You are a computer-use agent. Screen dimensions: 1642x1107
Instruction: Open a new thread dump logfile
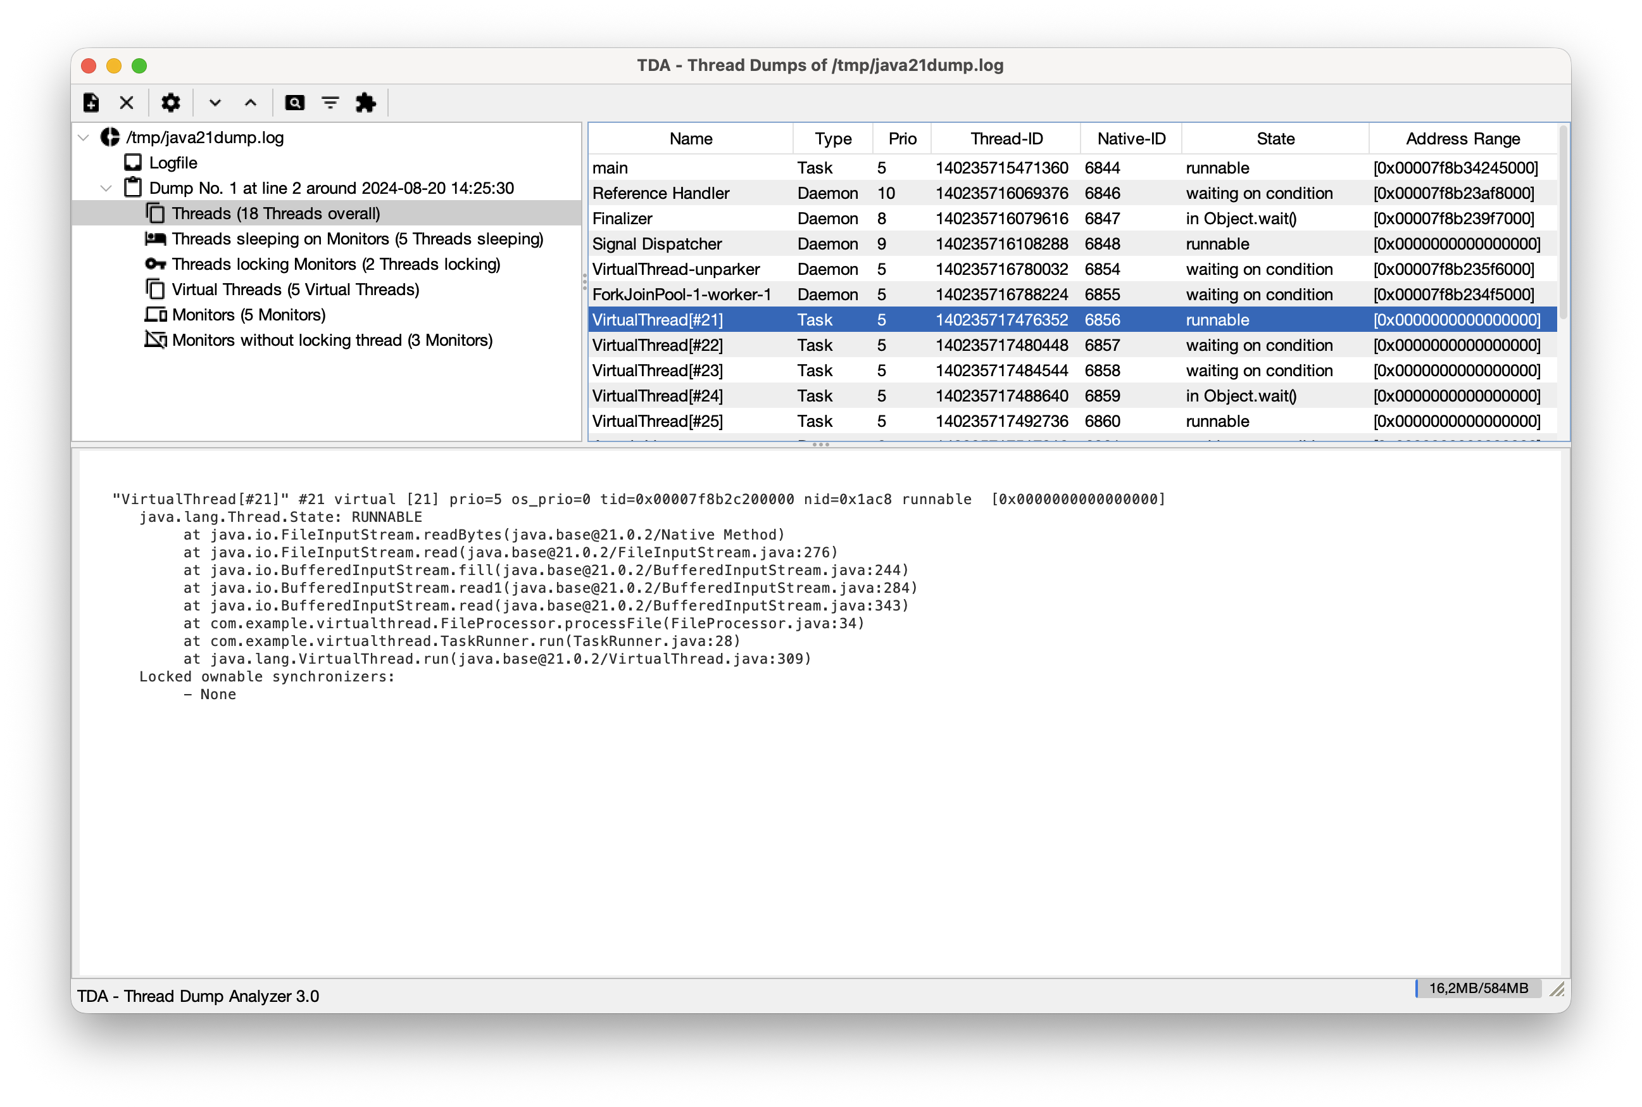click(x=91, y=103)
